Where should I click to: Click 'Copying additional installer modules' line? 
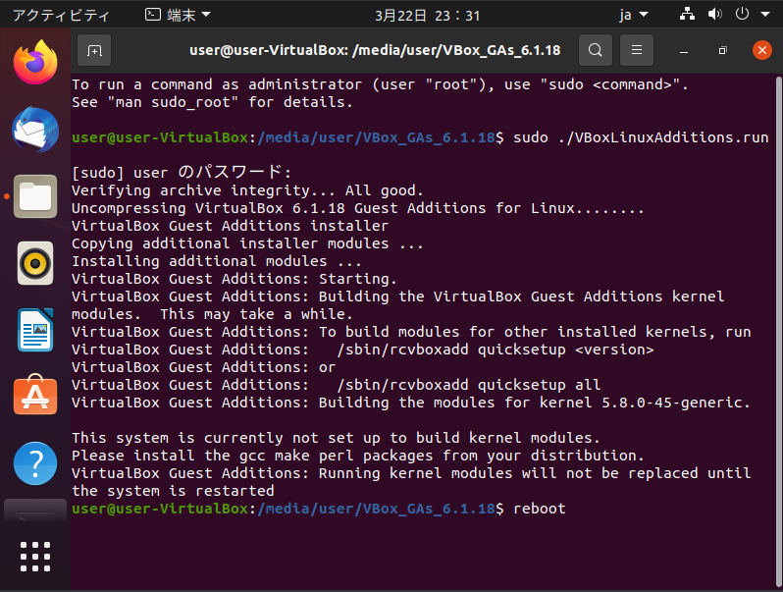(x=247, y=243)
